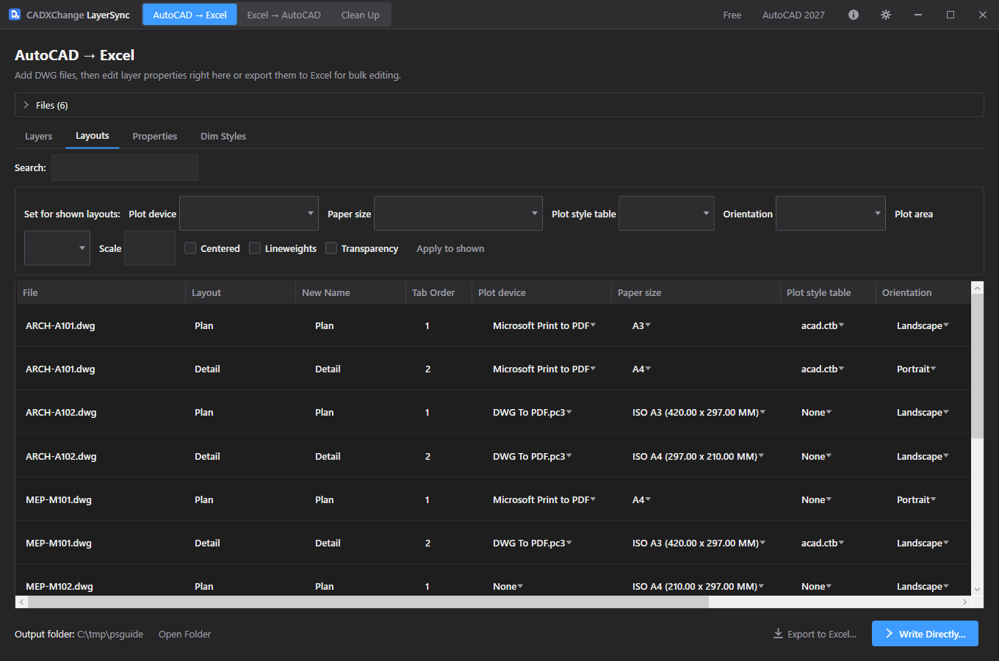Check the Transparency option
The width and height of the screenshot is (999, 661).
pyautogui.click(x=331, y=248)
